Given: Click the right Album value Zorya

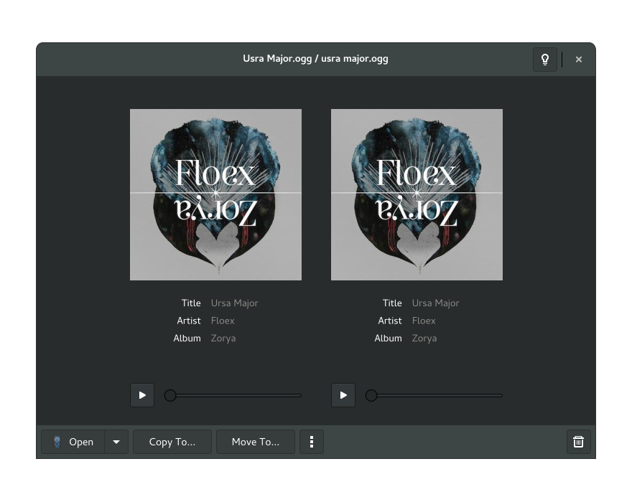Looking at the screenshot, I should pyautogui.click(x=424, y=338).
